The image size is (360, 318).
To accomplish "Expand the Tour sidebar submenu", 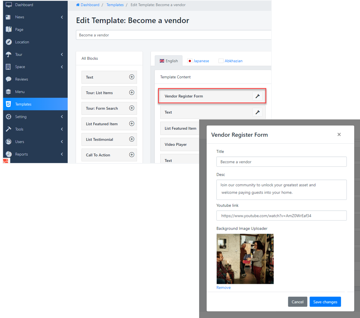I will [62, 54].
